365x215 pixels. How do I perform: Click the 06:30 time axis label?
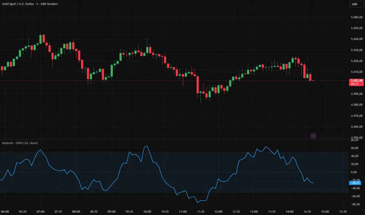pyautogui.click(x=23, y=211)
